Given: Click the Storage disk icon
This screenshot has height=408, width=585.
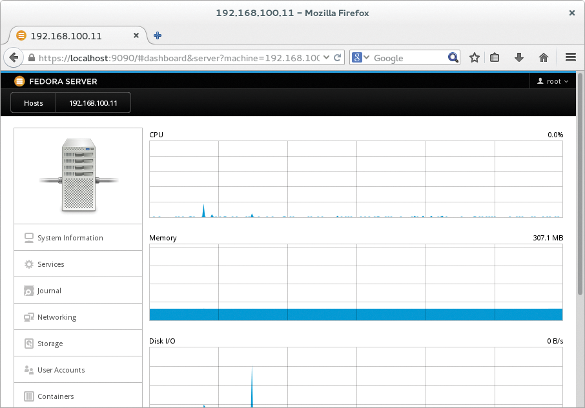Looking at the screenshot, I should [28, 344].
